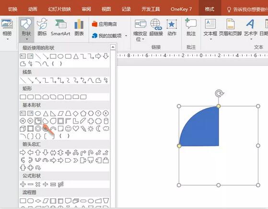This screenshot has width=268, height=209.
Task: Click the Tell Me search box
Action: tap(247, 10)
